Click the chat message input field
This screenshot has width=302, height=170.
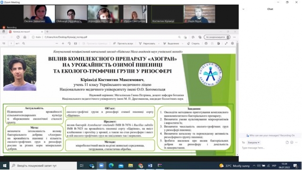pos(269,148)
